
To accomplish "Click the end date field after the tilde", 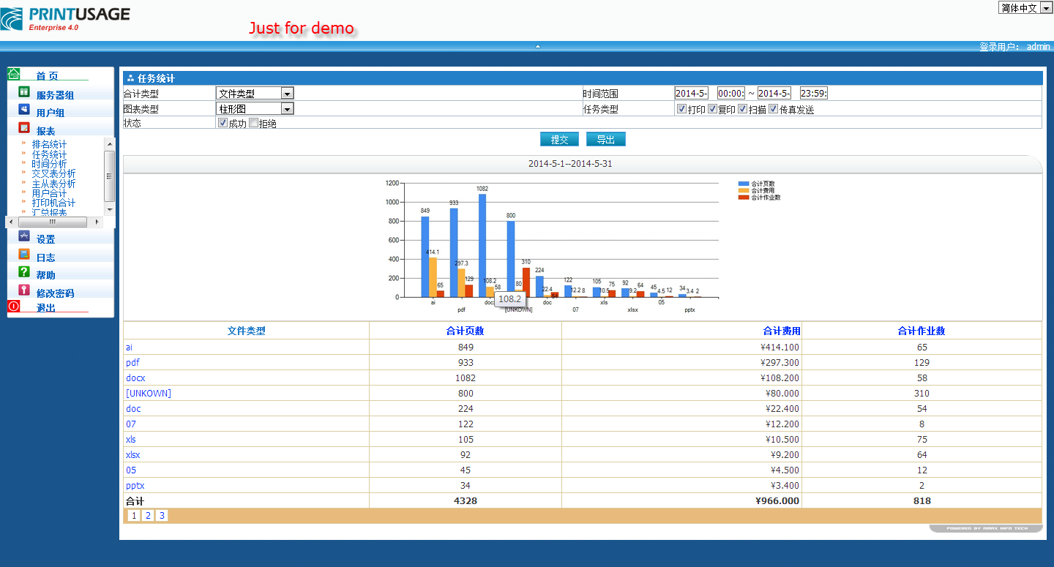I will point(774,93).
